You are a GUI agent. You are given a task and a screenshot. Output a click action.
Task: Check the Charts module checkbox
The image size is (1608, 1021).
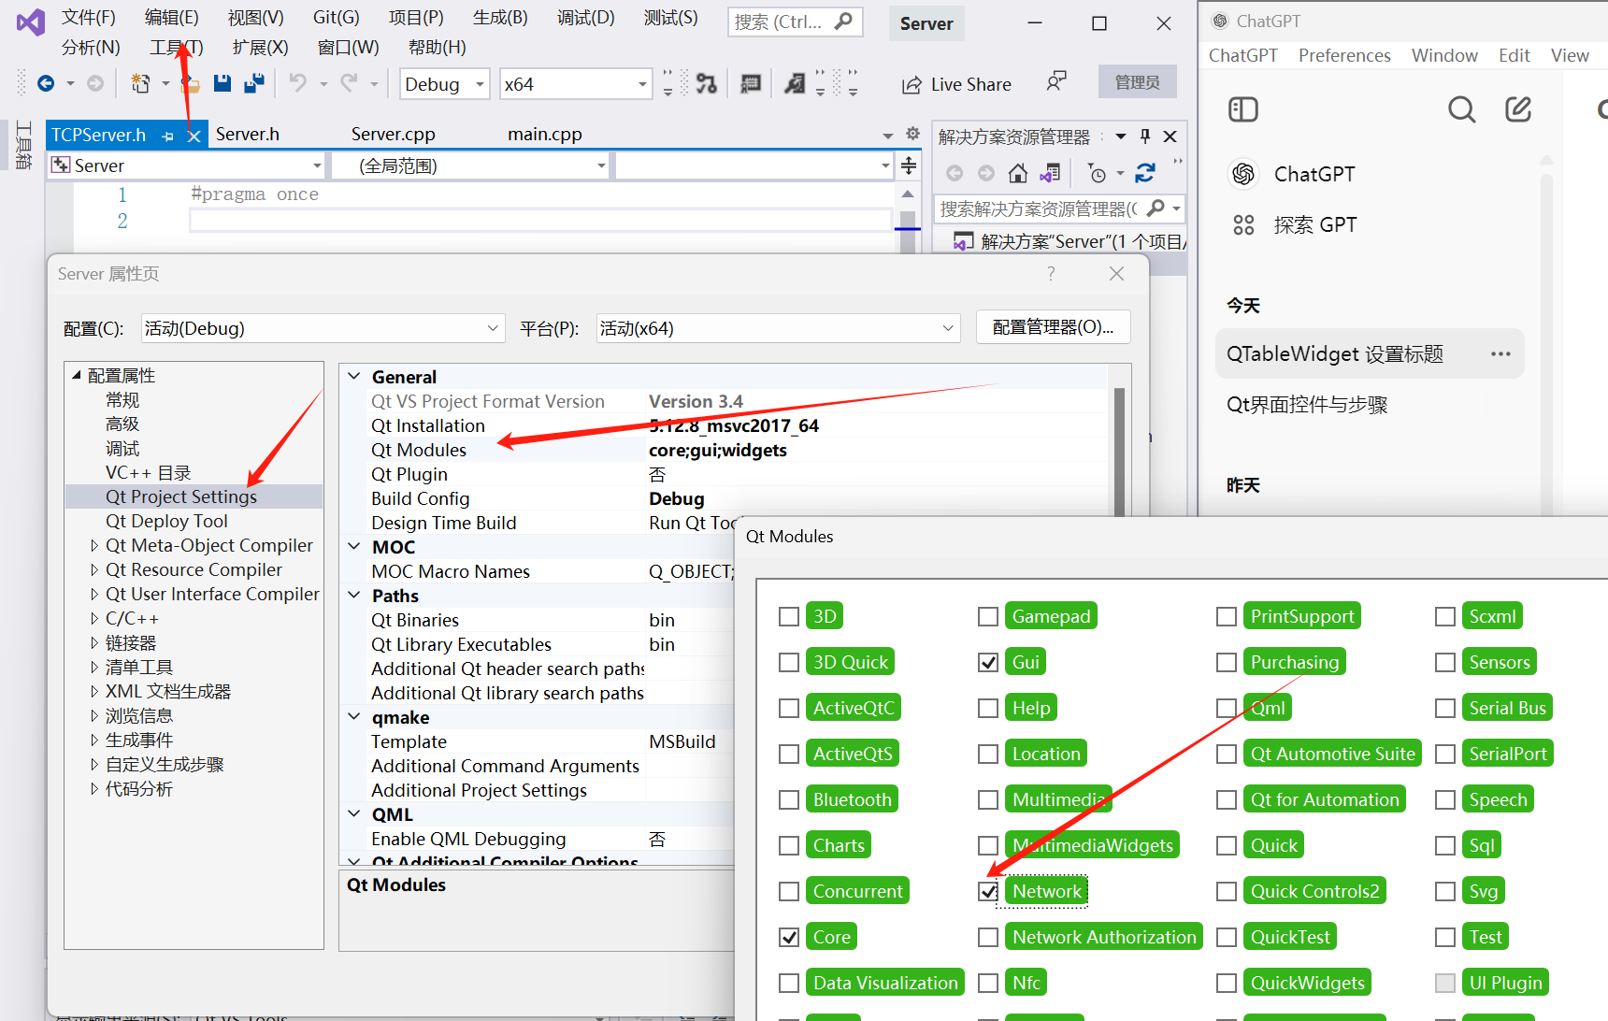pos(789,846)
